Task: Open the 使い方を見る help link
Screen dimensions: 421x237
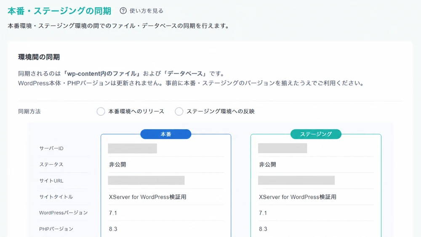Action: (x=147, y=11)
